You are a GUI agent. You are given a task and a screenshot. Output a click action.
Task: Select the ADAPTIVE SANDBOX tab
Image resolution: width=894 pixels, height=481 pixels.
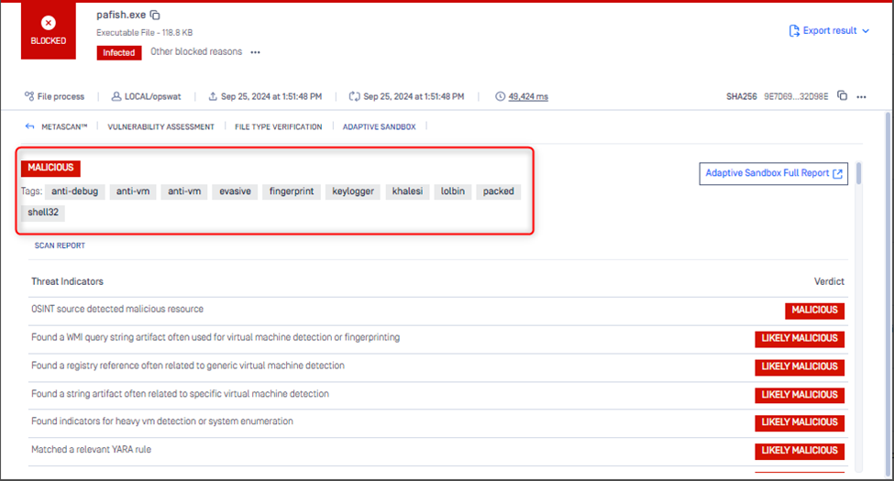(380, 127)
